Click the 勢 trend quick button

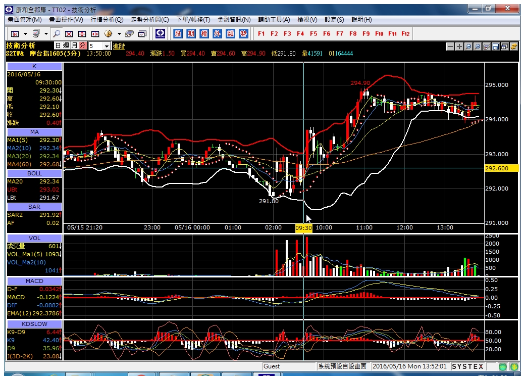[243, 34]
